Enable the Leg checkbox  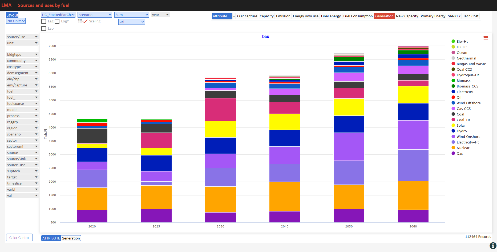point(44,21)
